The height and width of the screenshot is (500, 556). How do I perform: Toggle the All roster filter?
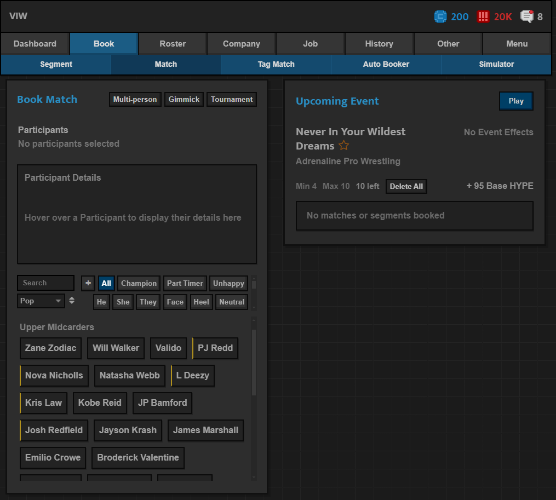click(x=106, y=283)
